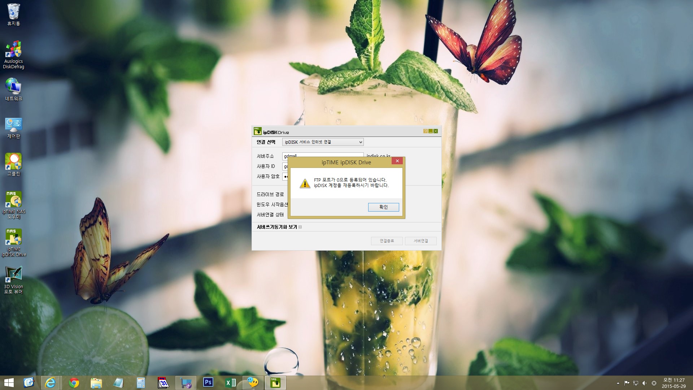This screenshot has width=693, height=390.
Task: Select the ipTIME NAS 도우미 desktop icon
Action: click(x=14, y=205)
